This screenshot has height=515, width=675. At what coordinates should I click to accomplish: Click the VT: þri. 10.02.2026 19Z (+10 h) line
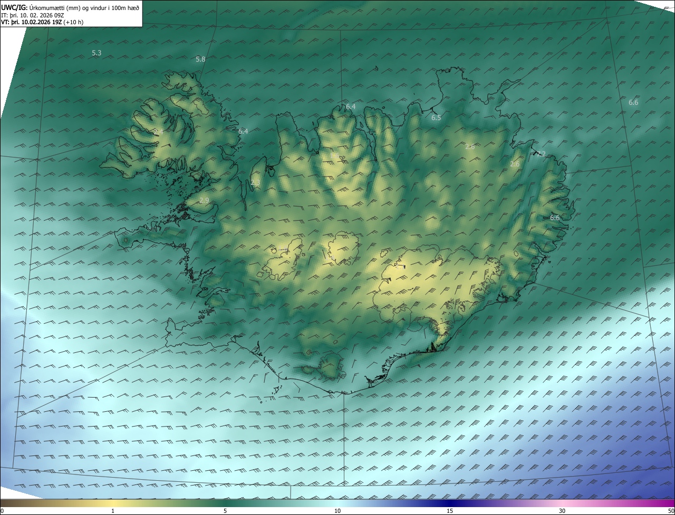pyautogui.click(x=42, y=22)
